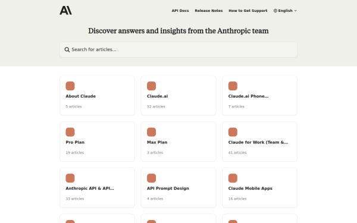Viewport: 357px width, 223px height.
Task: Open the Pro Plan collection title
Action: pos(75,143)
